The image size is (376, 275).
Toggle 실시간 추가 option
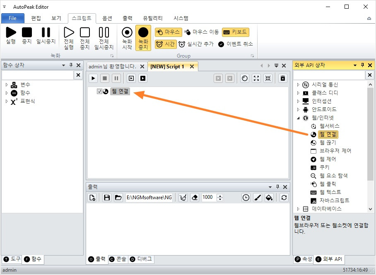pos(196,44)
